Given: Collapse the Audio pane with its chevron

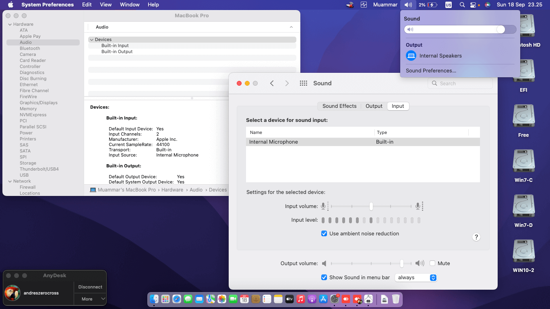Looking at the screenshot, I should point(291,27).
